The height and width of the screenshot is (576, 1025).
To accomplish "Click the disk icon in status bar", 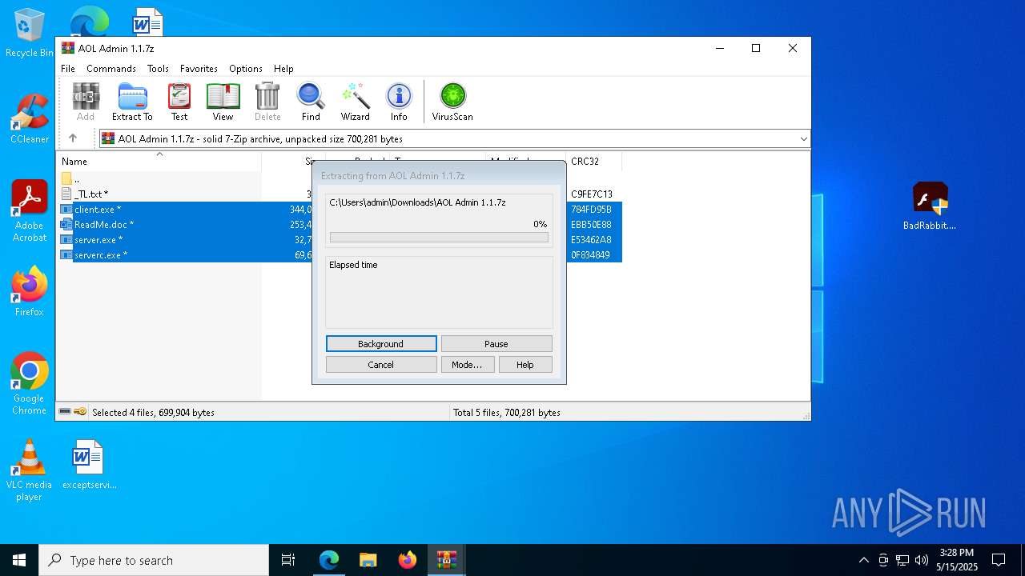I will pos(65,412).
